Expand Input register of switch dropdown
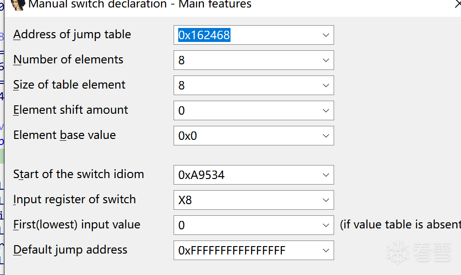The height and width of the screenshot is (275, 461). click(x=326, y=200)
